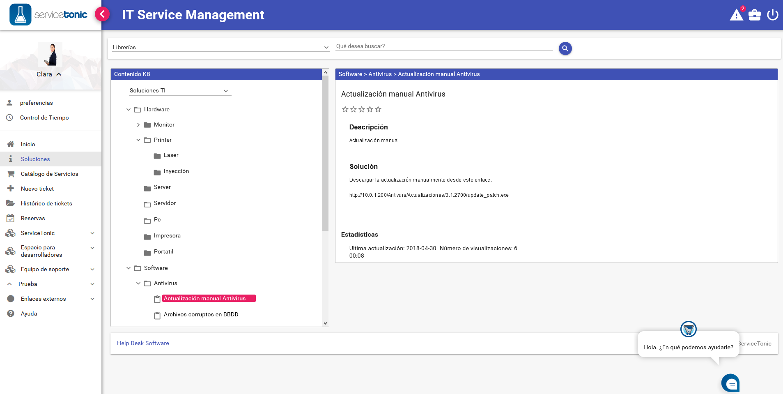The width and height of the screenshot is (783, 394).
Task: Go to Nuevo ticket
Action: (x=37, y=189)
